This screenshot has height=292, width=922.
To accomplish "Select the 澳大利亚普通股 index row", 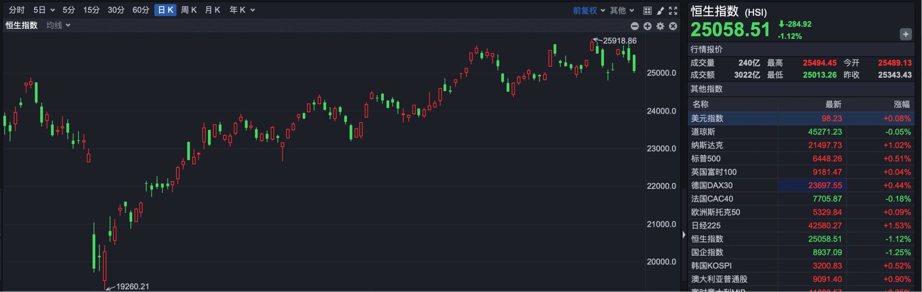I will point(801,280).
